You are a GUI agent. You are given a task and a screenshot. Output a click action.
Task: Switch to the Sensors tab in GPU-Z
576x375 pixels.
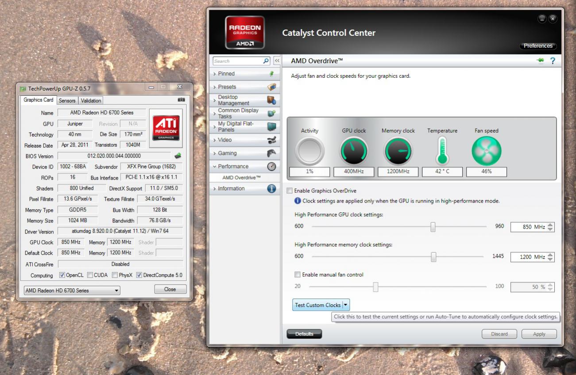[67, 100]
